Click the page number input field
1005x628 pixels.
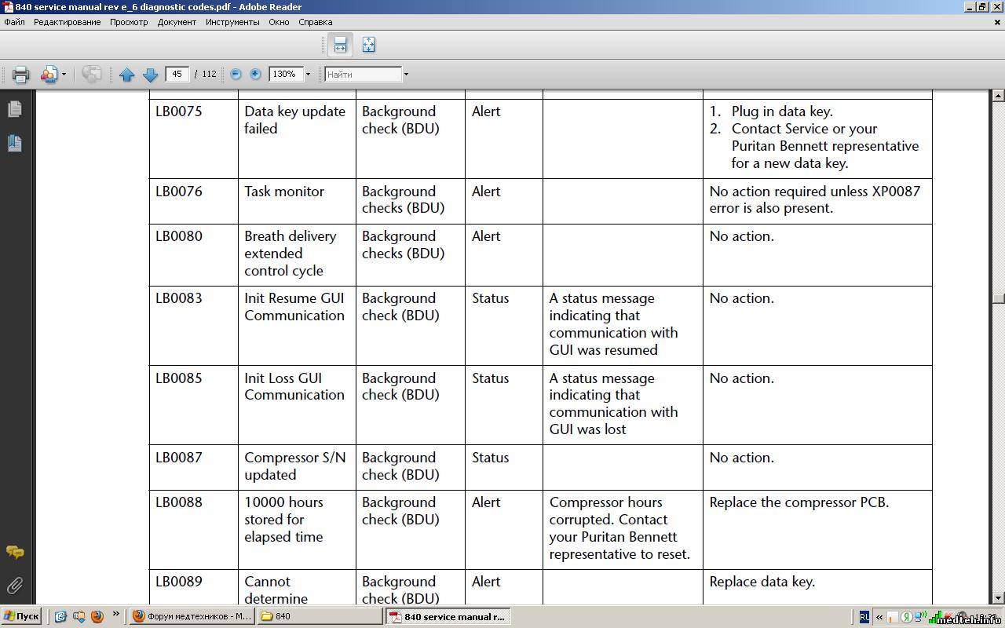(177, 74)
